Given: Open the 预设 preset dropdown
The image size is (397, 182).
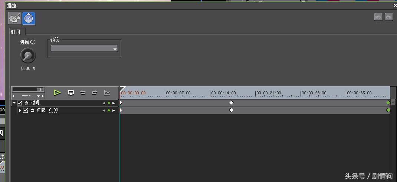Looking at the screenshot, I should [84, 48].
